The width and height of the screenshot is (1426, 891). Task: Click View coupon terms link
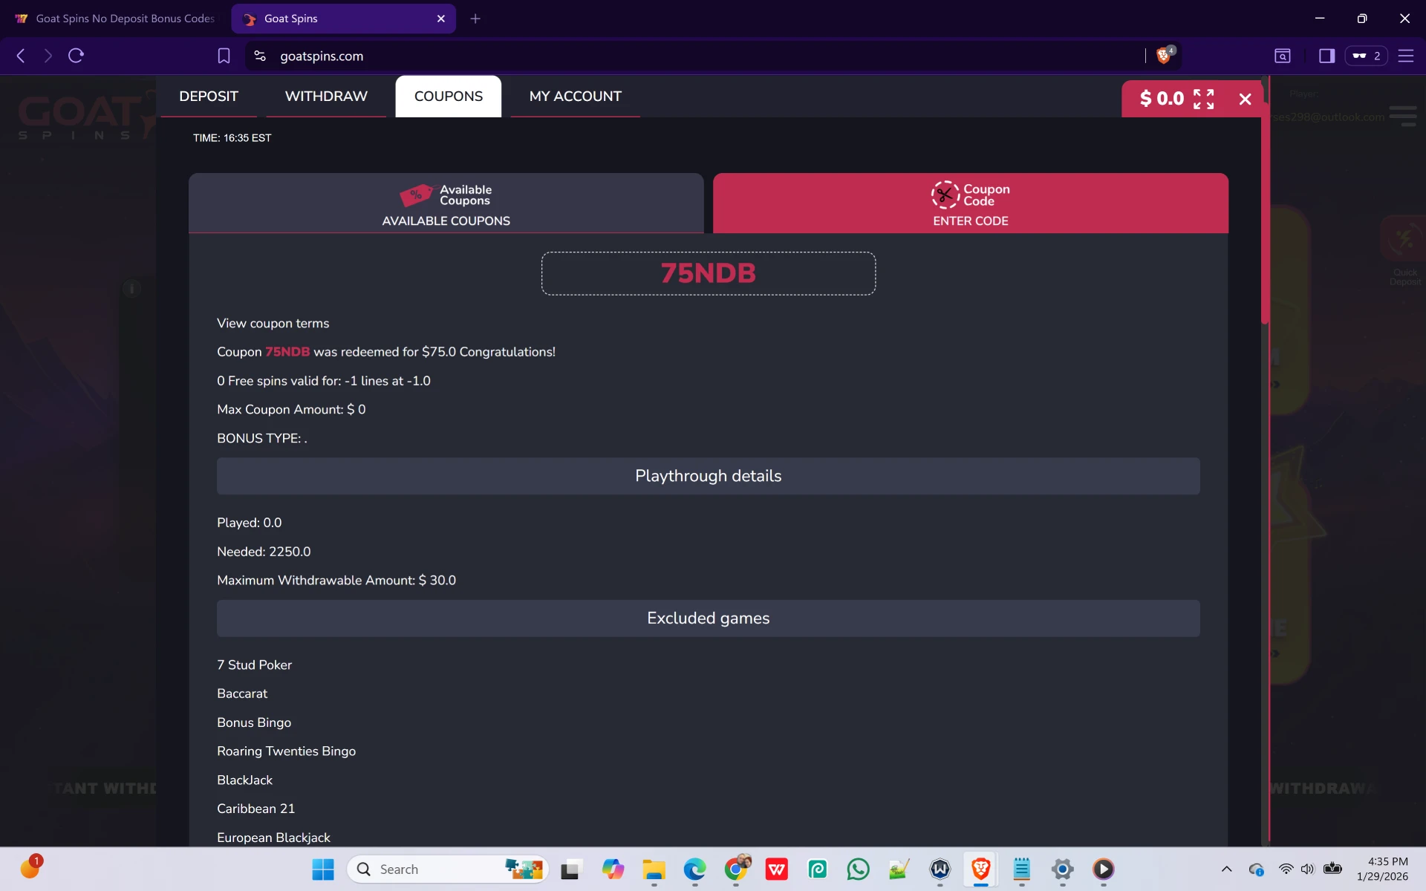[273, 323]
